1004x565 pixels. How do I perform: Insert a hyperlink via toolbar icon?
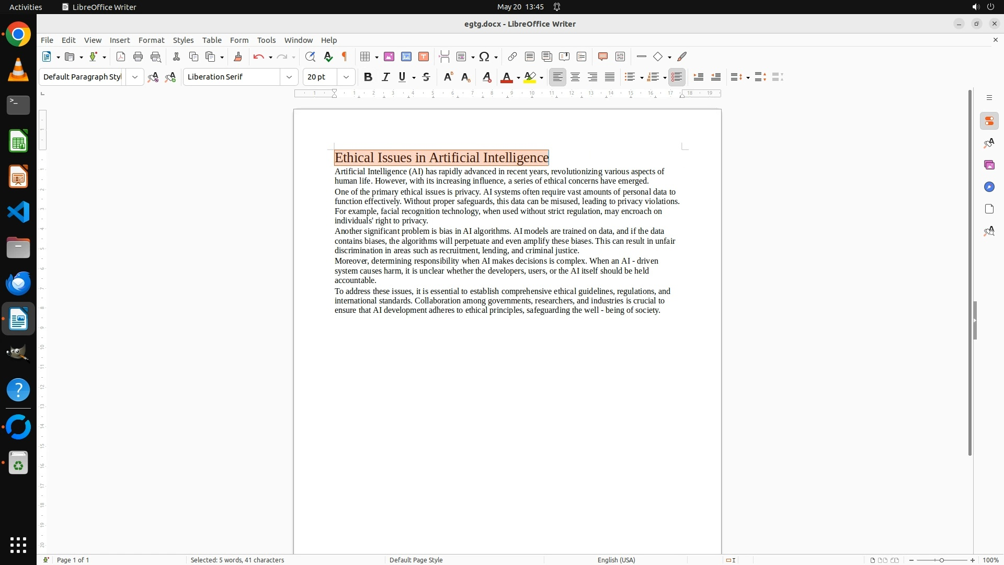(x=512, y=56)
